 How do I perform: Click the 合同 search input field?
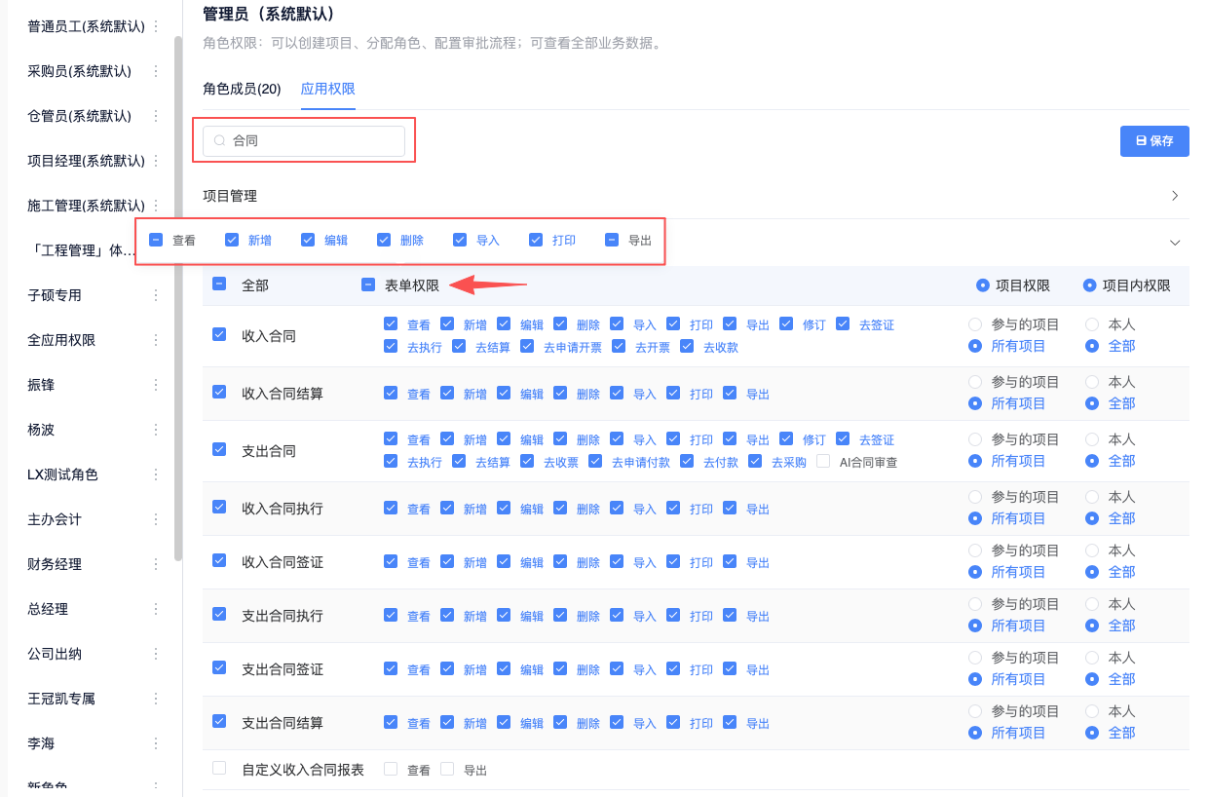pyautogui.click(x=312, y=141)
